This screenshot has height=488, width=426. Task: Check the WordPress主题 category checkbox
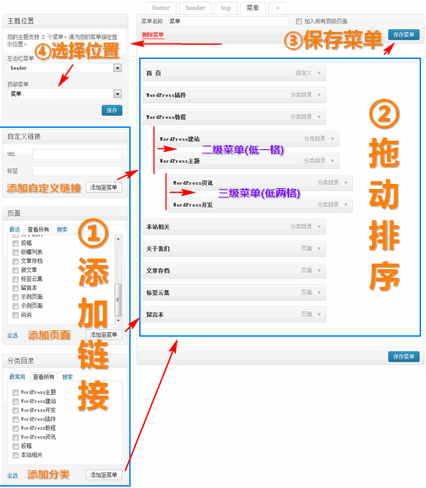point(15,392)
